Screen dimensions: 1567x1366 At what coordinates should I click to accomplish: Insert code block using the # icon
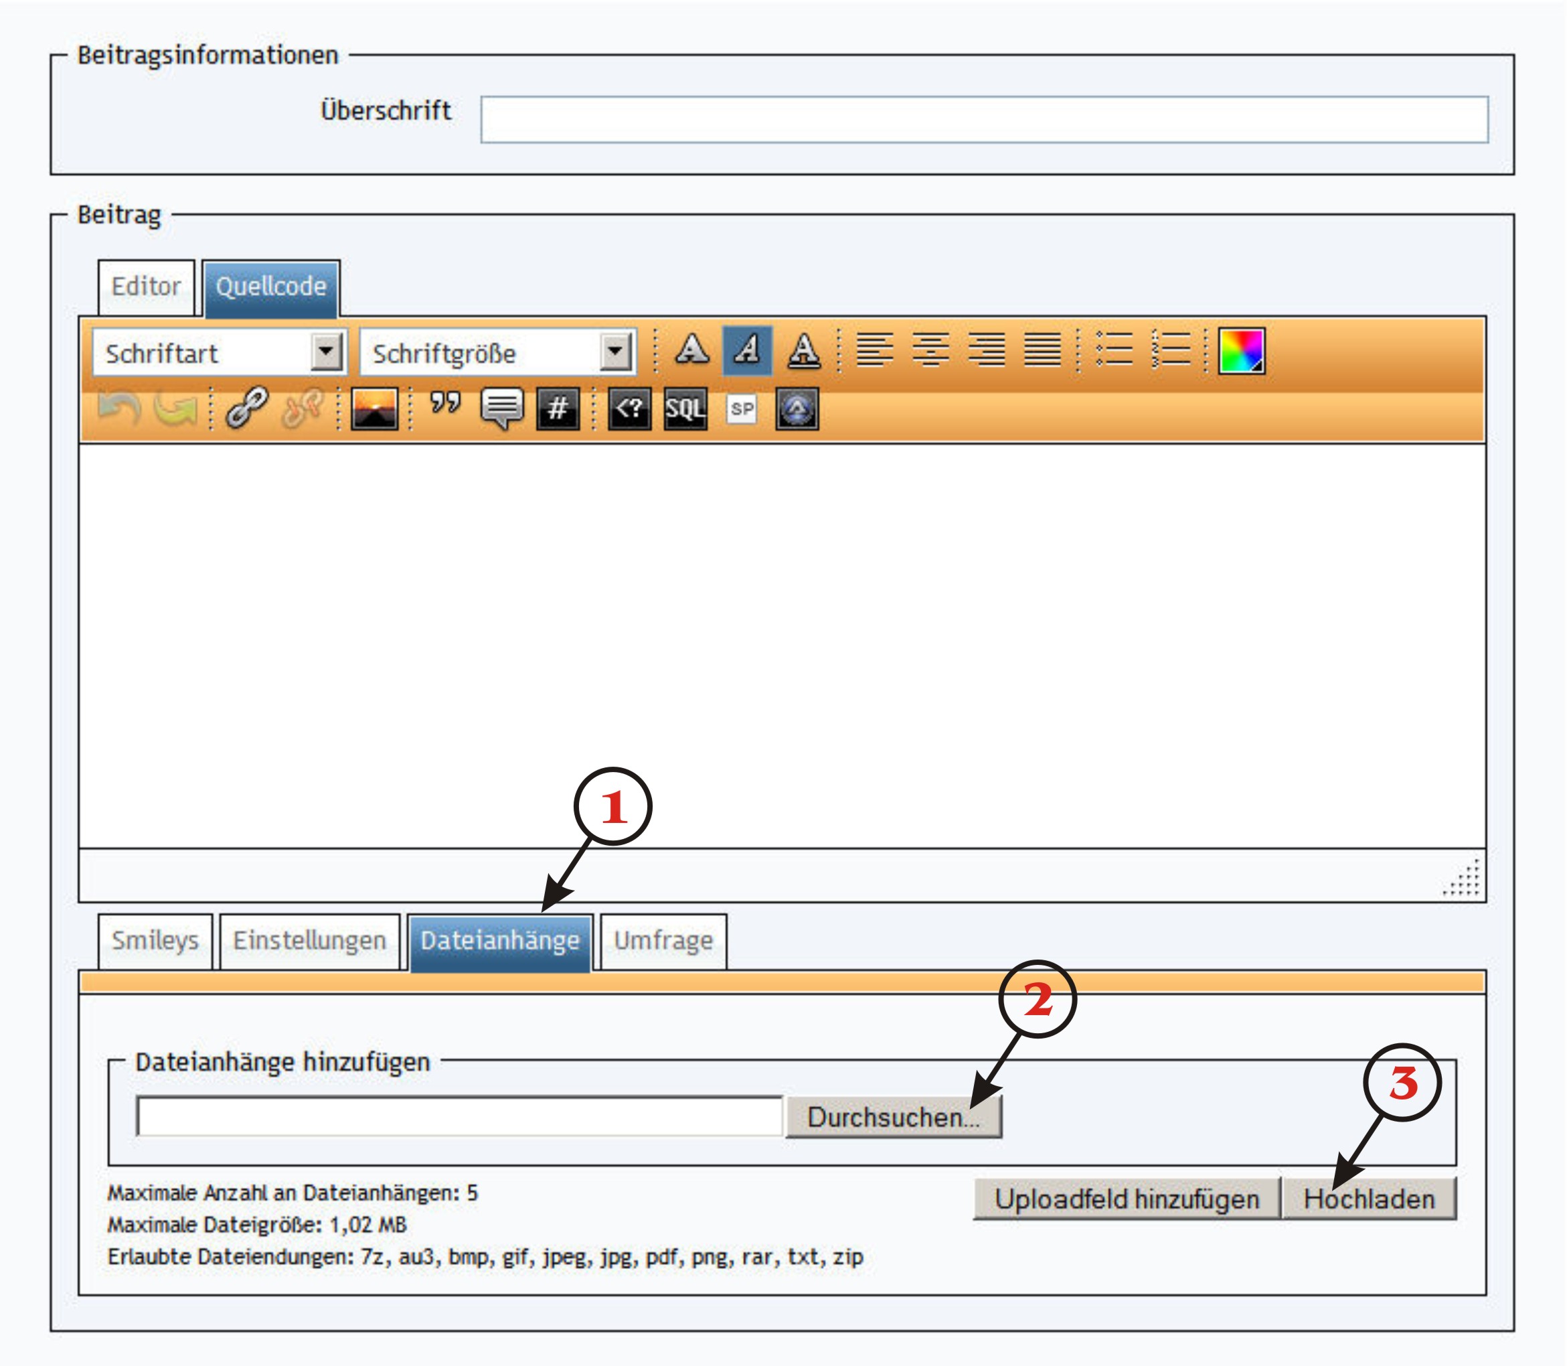click(558, 408)
